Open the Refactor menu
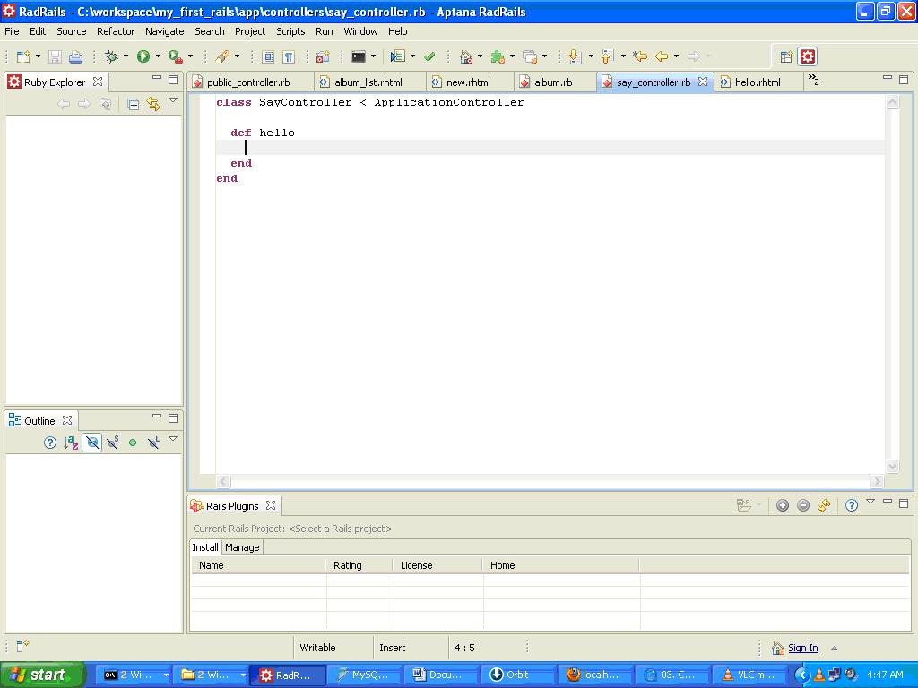 pyautogui.click(x=115, y=31)
